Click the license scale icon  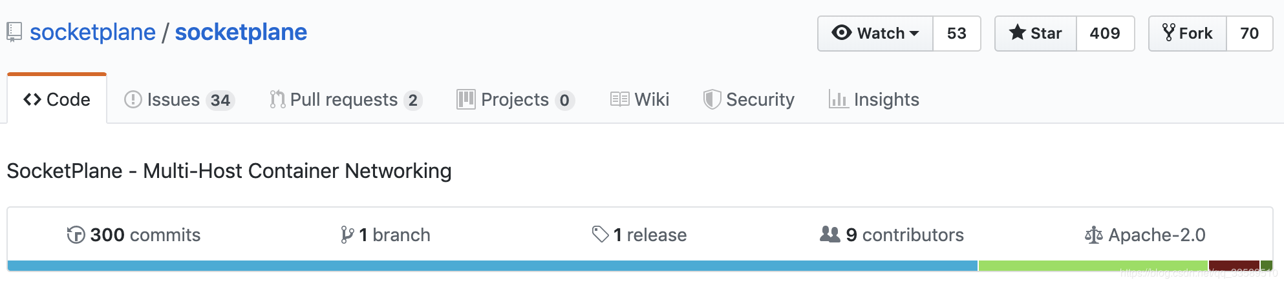tap(1093, 235)
